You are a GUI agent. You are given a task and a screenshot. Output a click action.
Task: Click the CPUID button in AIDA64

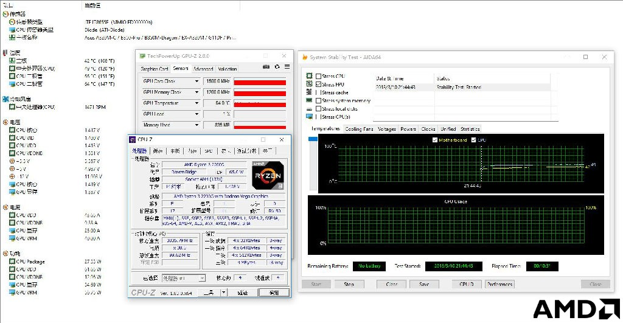pyautogui.click(x=467, y=284)
